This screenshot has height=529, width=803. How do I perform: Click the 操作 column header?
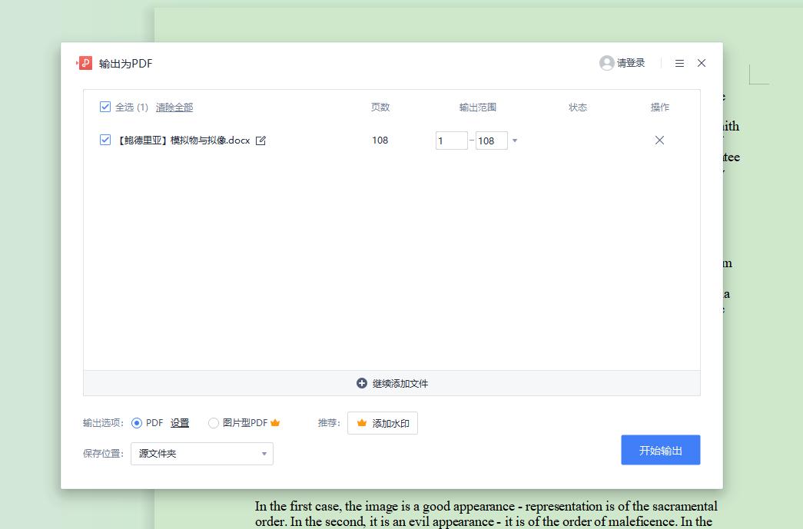[659, 107]
